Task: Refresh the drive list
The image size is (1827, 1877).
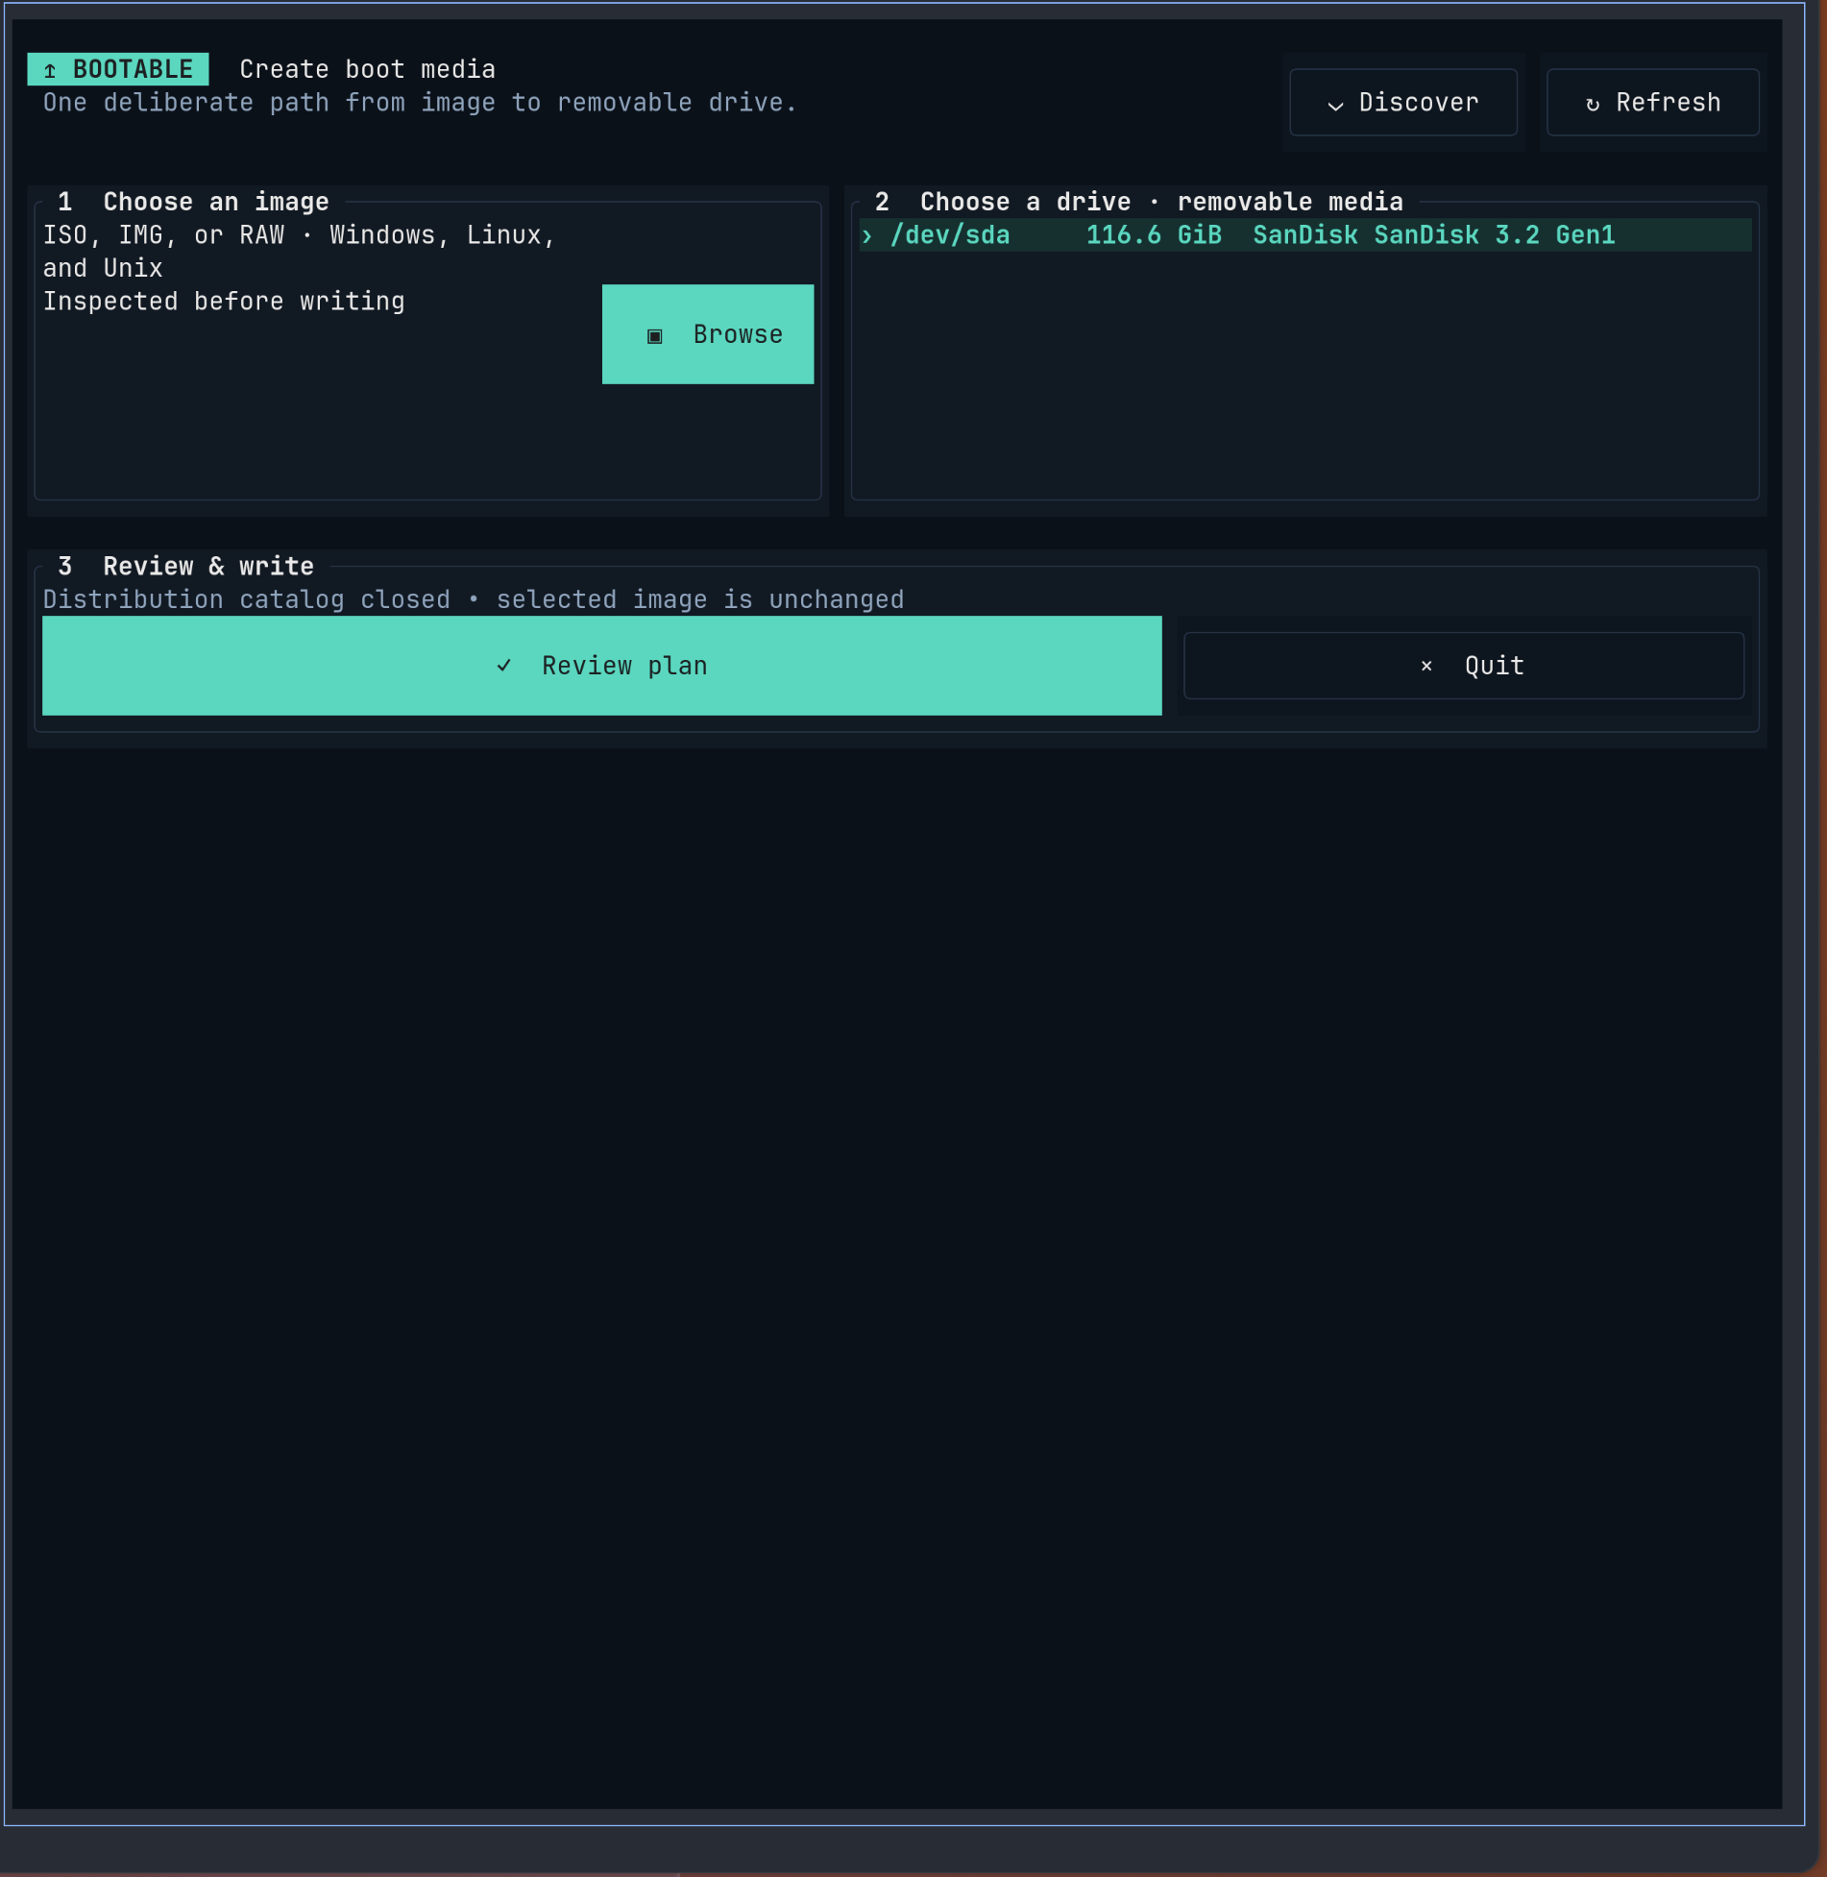Action: (1652, 102)
